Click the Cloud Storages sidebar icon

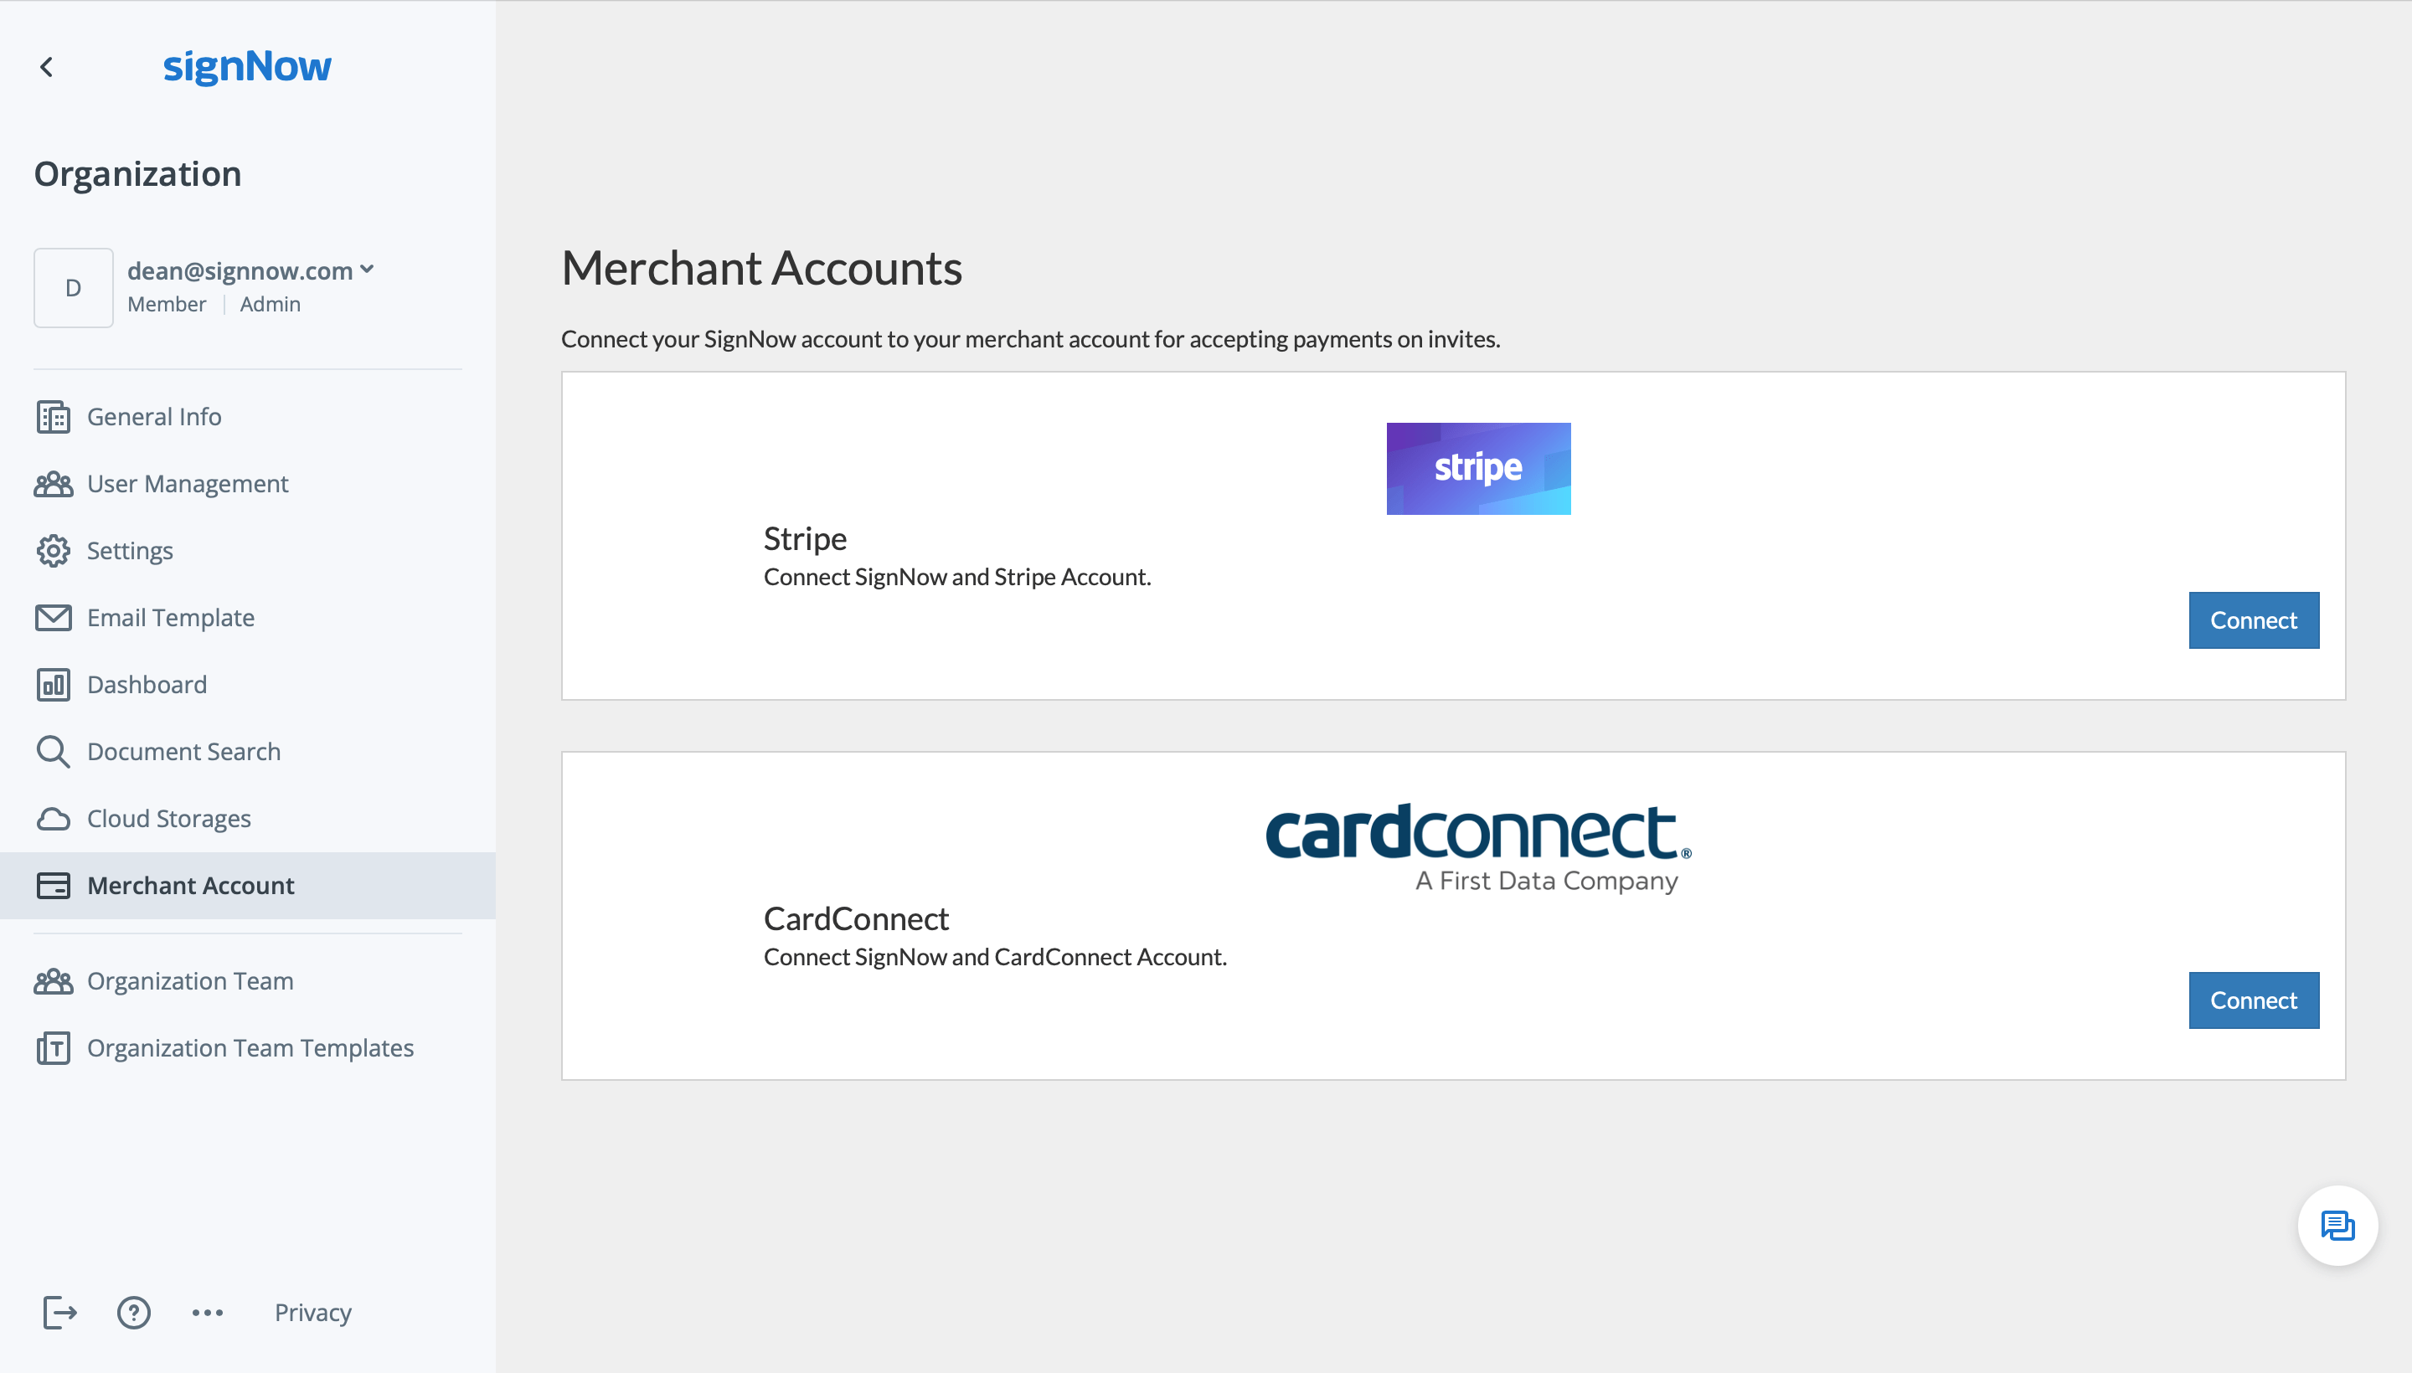51,818
